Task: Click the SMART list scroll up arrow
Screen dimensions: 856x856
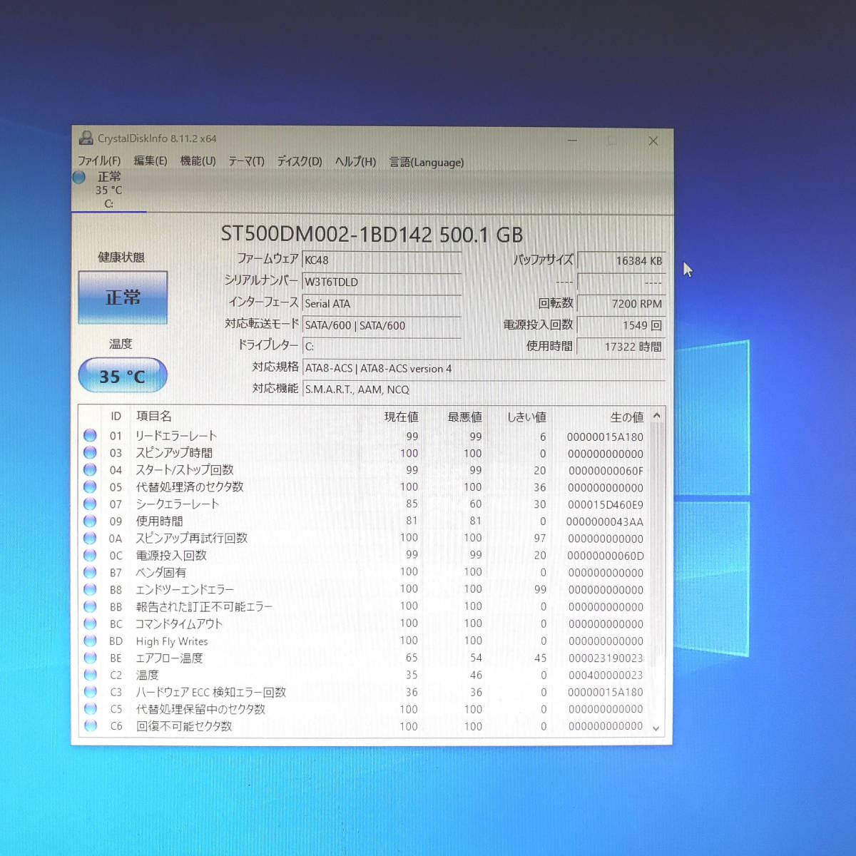Action: click(x=656, y=415)
